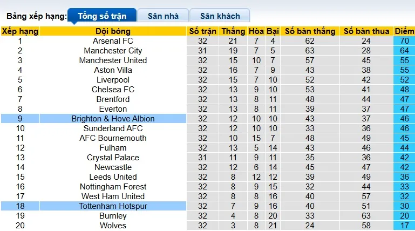Open the Nottingham Forest team link

[x=113, y=187]
